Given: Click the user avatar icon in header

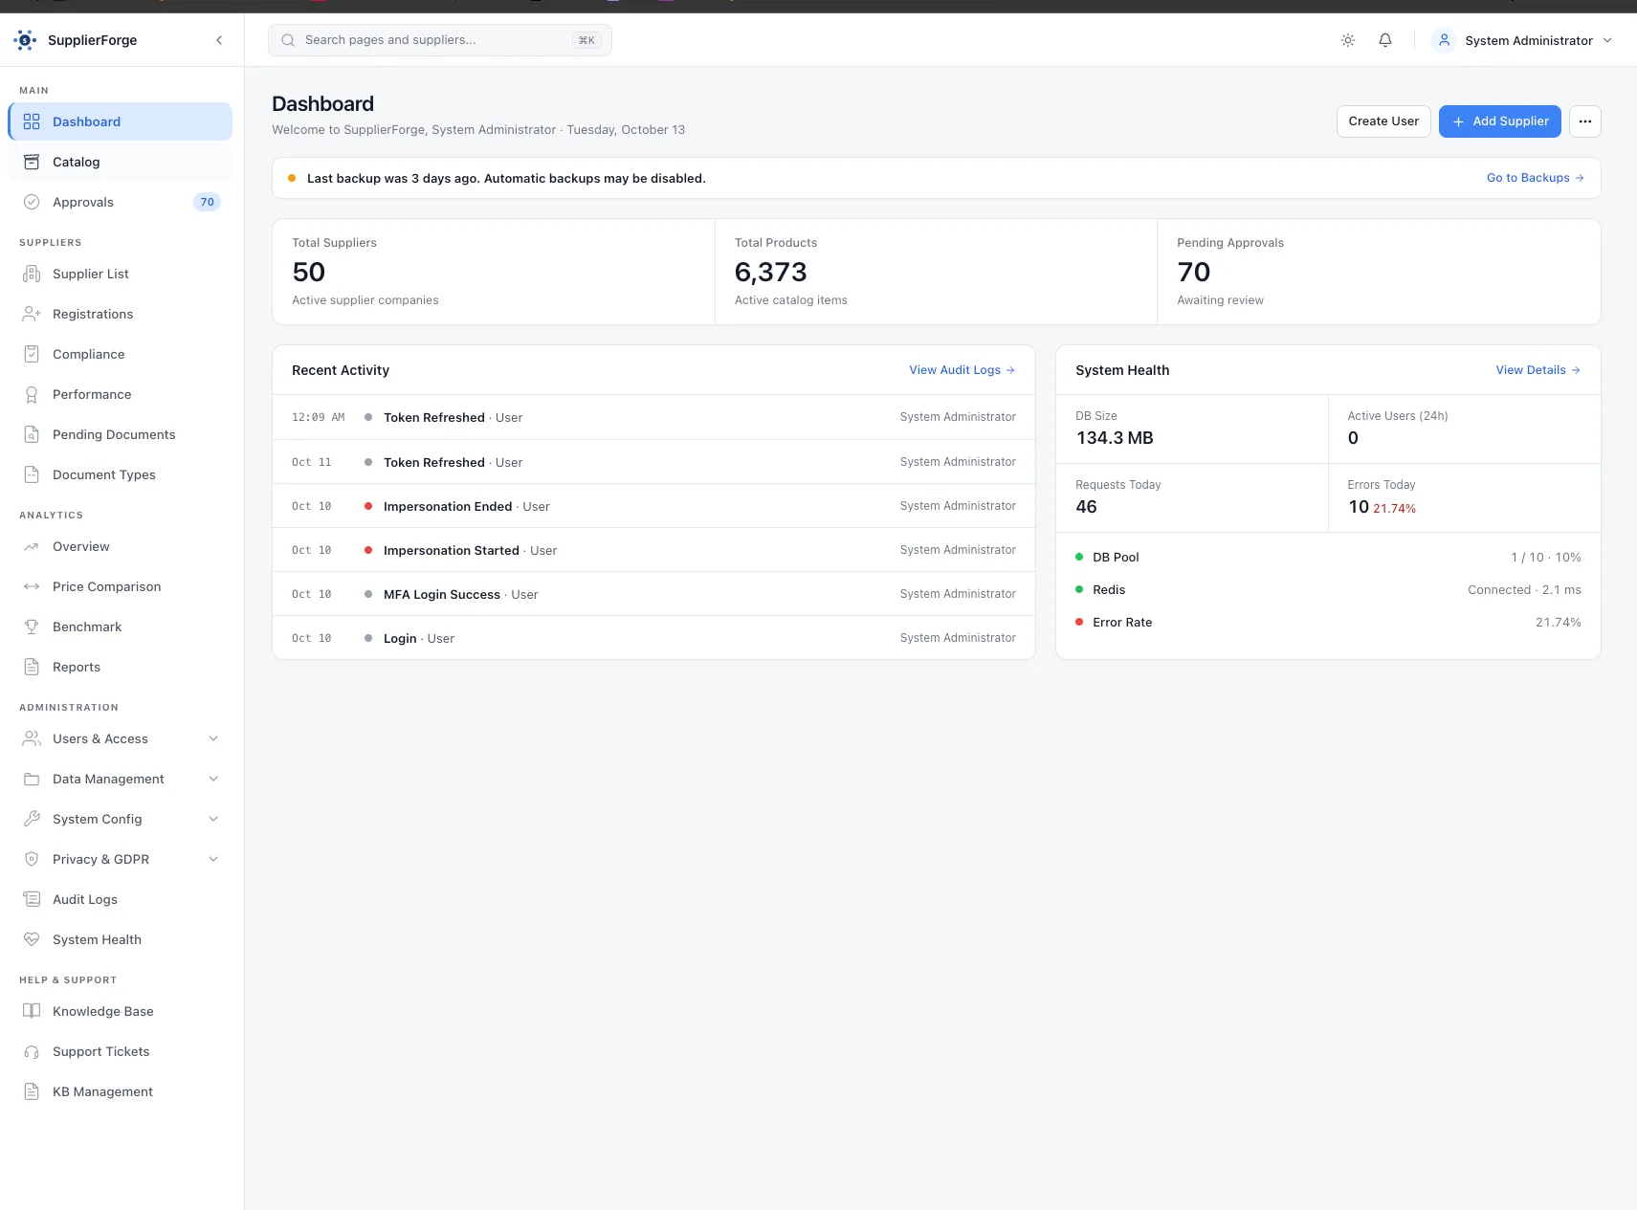Looking at the screenshot, I should (1444, 40).
